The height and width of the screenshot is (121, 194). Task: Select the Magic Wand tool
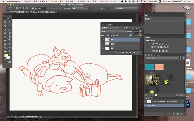pyautogui.click(x=10, y=22)
